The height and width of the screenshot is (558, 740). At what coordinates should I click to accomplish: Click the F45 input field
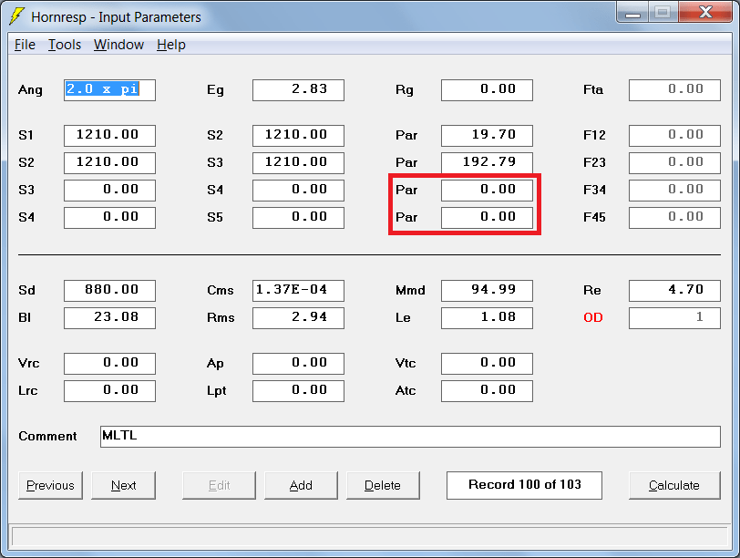coord(675,218)
